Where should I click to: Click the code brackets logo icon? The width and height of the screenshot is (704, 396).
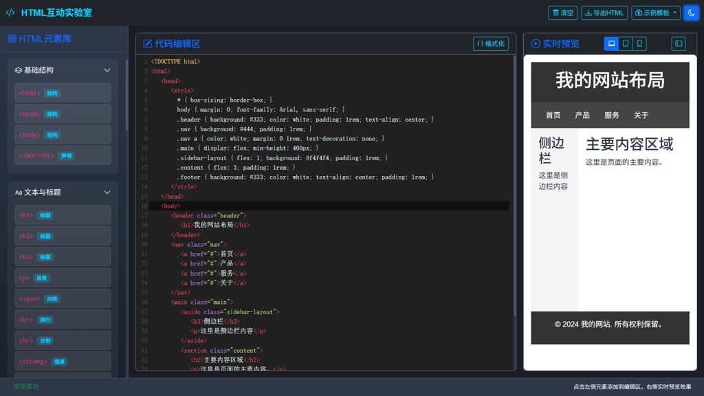pyautogui.click(x=10, y=13)
